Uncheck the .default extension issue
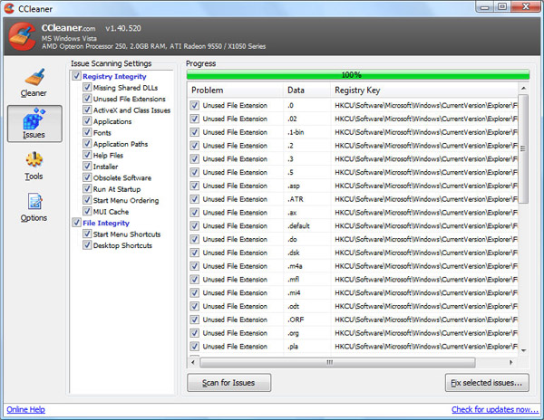This screenshot has height=420, width=544. 195,225
